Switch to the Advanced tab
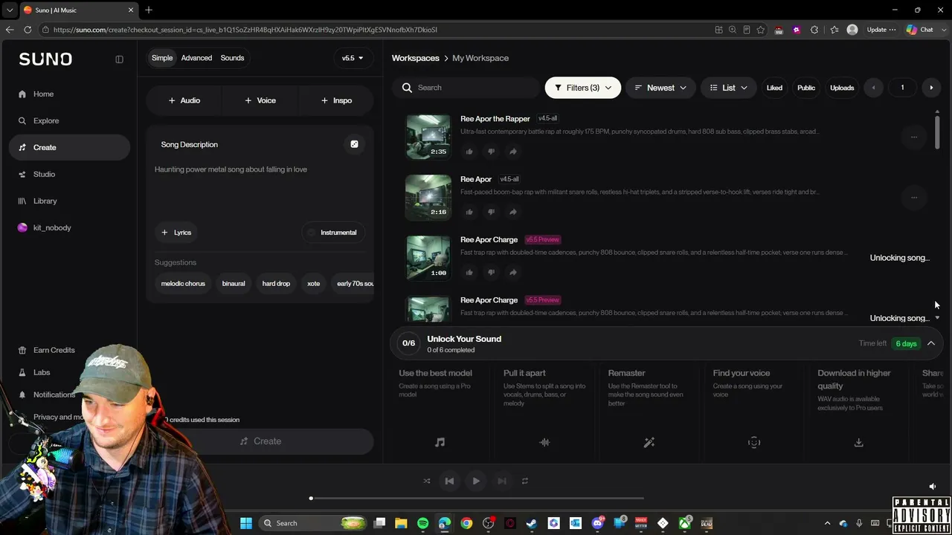Viewport: 952px width, 535px height. (196, 58)
